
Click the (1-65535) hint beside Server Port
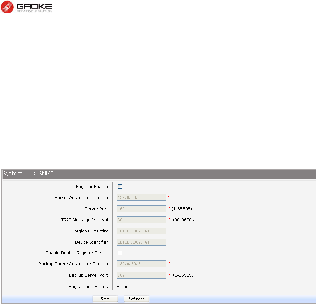tap(182, 209)
